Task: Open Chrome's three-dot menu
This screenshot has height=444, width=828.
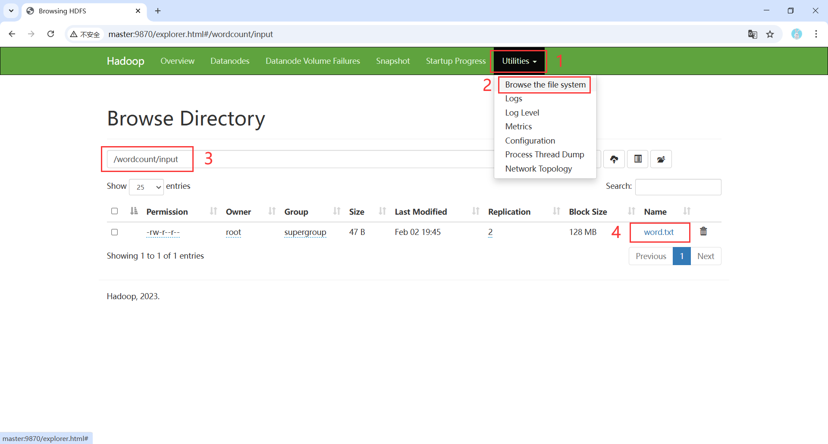Action: coord(816,34)
